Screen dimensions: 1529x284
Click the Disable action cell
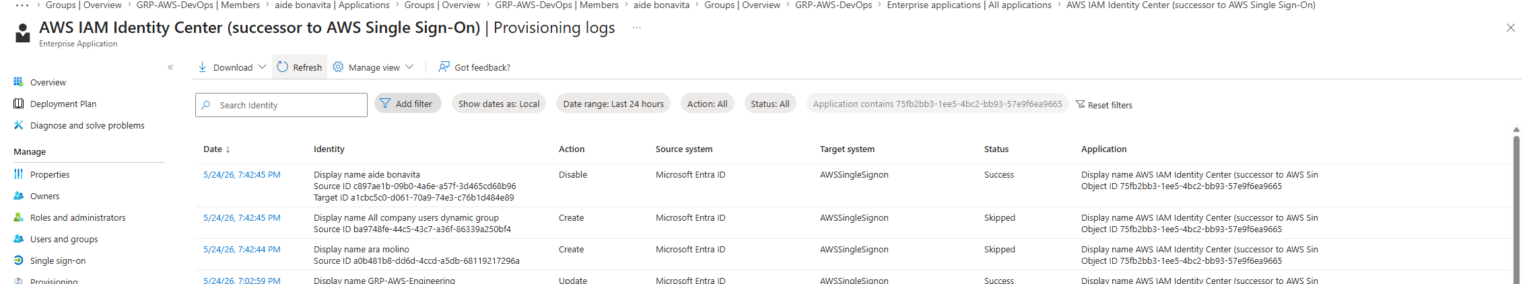tap(573, 174)
